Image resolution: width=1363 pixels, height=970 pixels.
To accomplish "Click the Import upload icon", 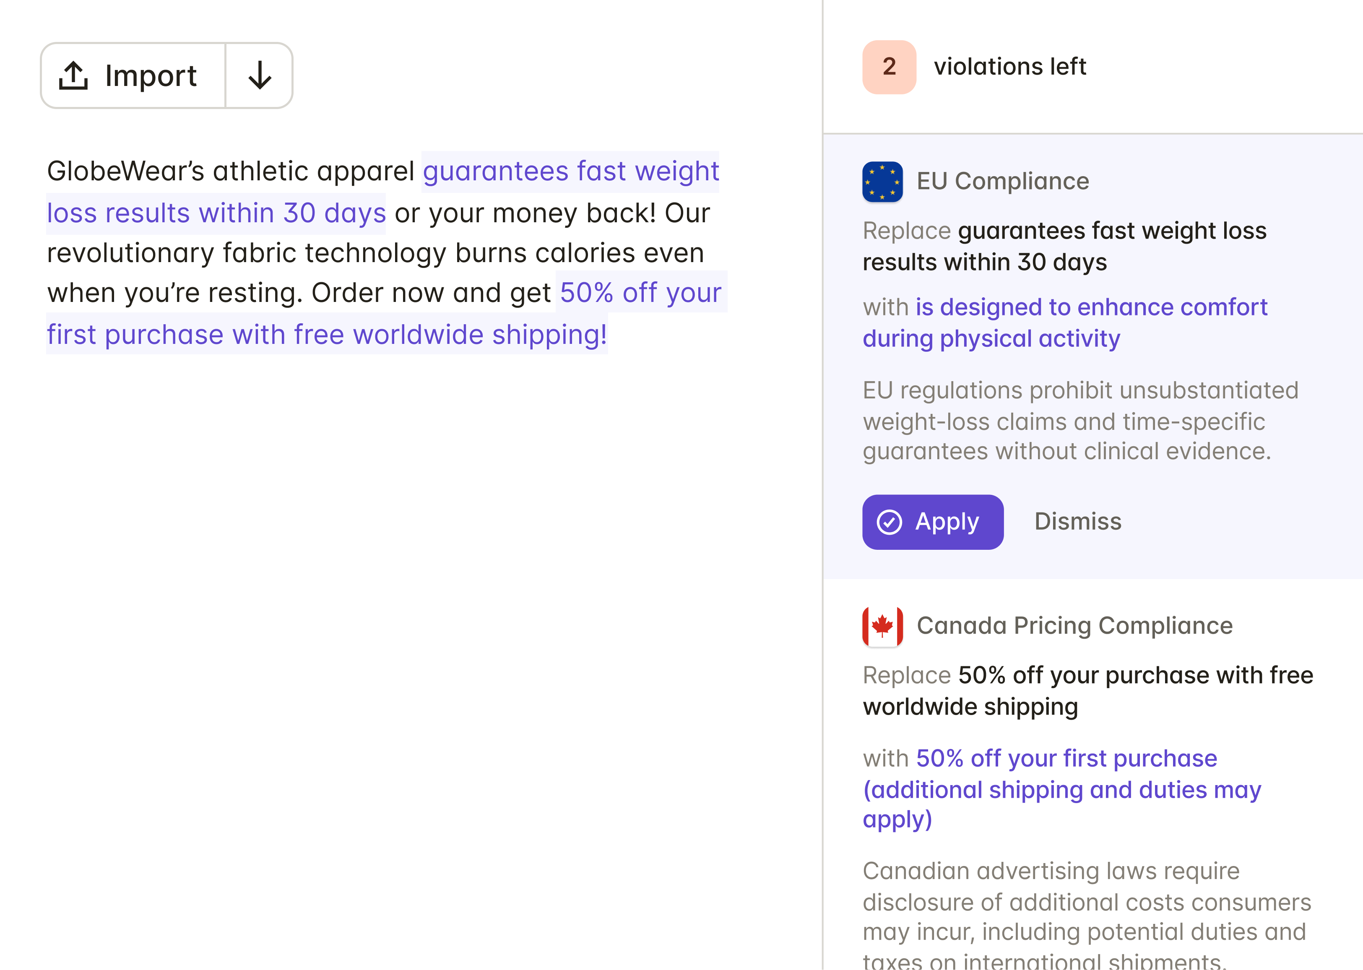I will [x=73, y=76].
